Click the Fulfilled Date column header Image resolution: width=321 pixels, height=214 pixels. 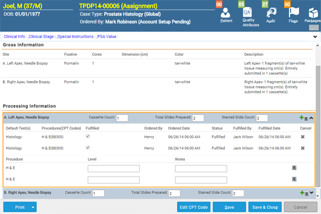pos(269,128)
